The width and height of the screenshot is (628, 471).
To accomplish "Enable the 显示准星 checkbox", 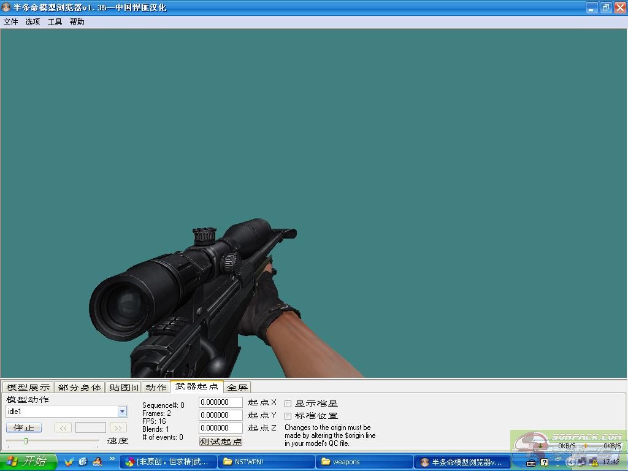I will tap(288, 404).
